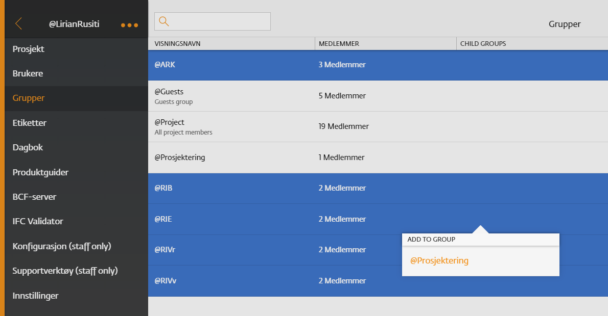608x316 pixels.
Task: Select the @ARK group row
Action: point(378,65)
